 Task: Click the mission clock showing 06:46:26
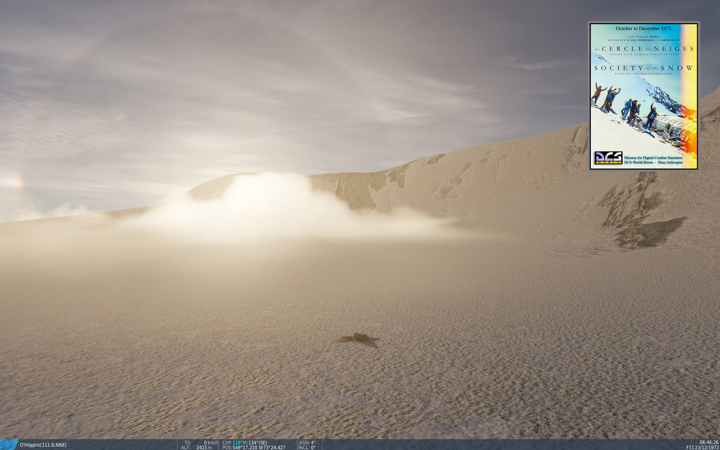pos(709,442)
